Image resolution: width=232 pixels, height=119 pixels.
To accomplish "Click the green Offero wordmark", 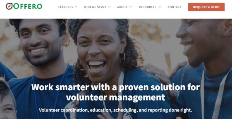I will [28, 6].
